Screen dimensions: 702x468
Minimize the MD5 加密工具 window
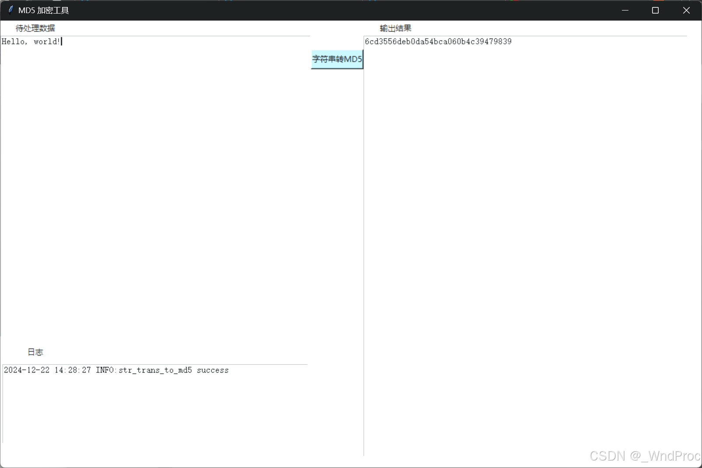pos(625,10)
